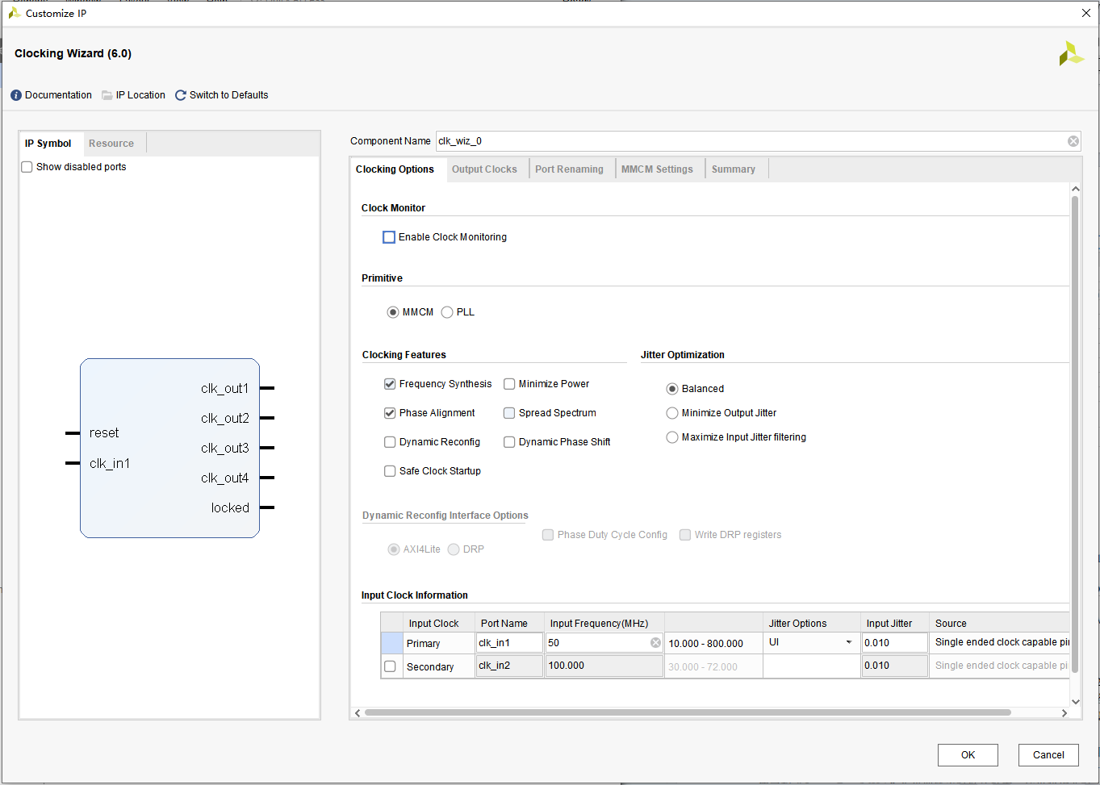Click the vertical scrollbar down arrow
This screenshot has height=785, width=1100.
(x=1075, y=702)
